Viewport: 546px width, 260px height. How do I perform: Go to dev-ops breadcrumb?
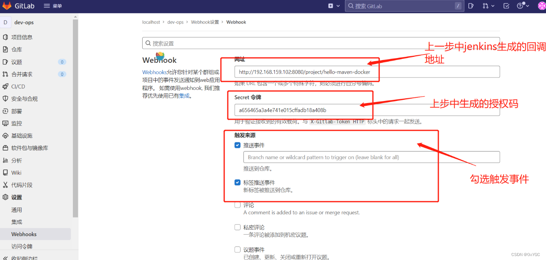coord(176,22)
